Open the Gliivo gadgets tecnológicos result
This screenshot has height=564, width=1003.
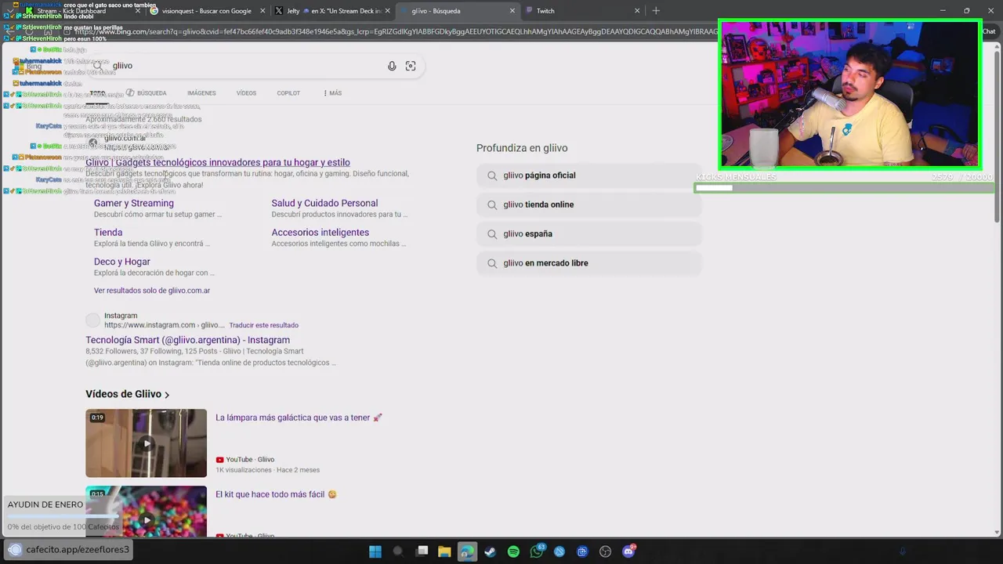[218, 163]
